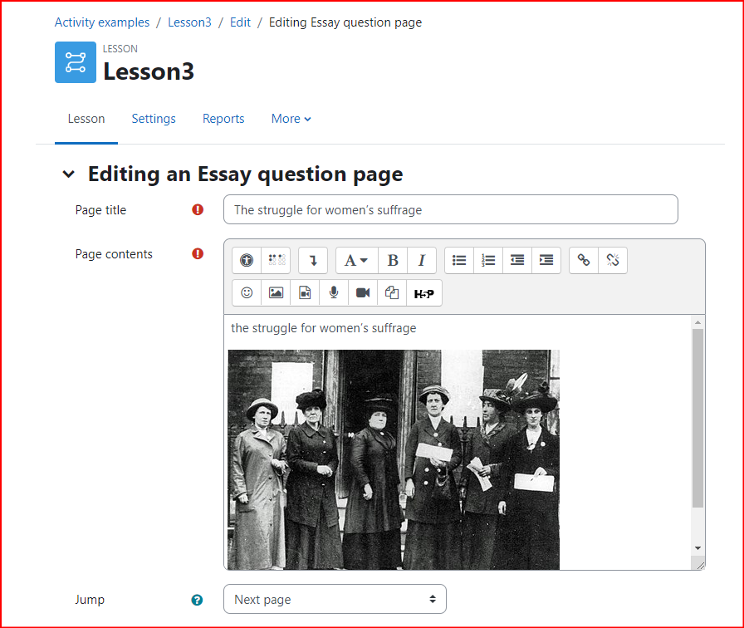
Task: Open the accessibility checker tool
Action: 247,260
